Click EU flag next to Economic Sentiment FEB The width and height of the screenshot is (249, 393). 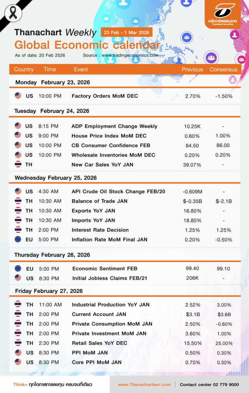[18, 268]
